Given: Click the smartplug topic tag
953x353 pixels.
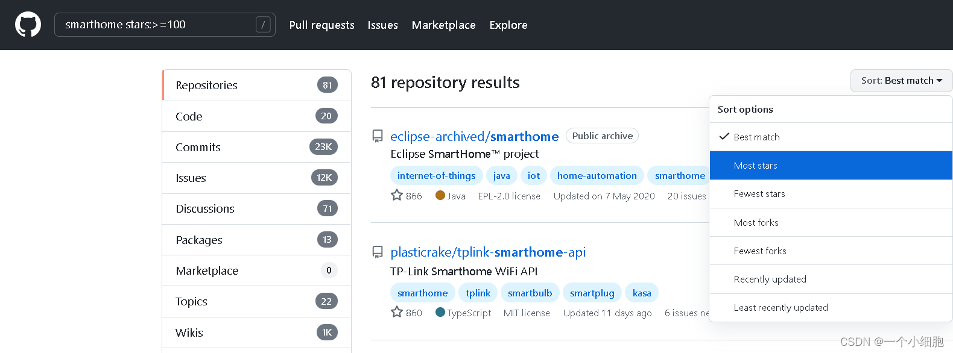Looking at the screenshot, I should coord(592,293).
